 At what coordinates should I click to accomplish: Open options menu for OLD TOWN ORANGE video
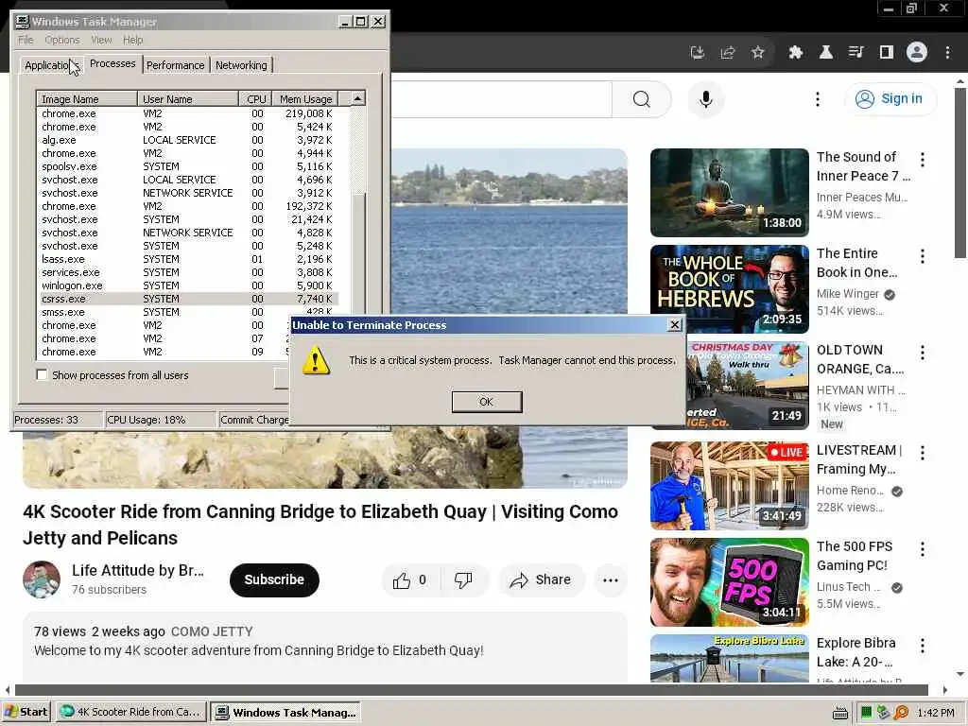coord(923,353)
